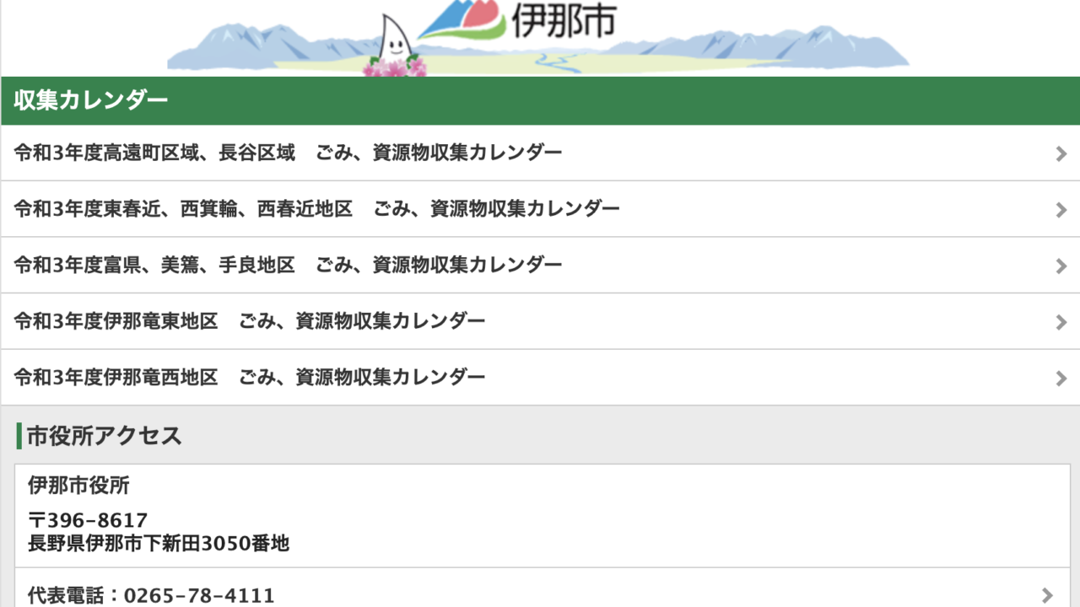
Task: Click the 伊那市役所 name in access card
Action: (78, 486)
